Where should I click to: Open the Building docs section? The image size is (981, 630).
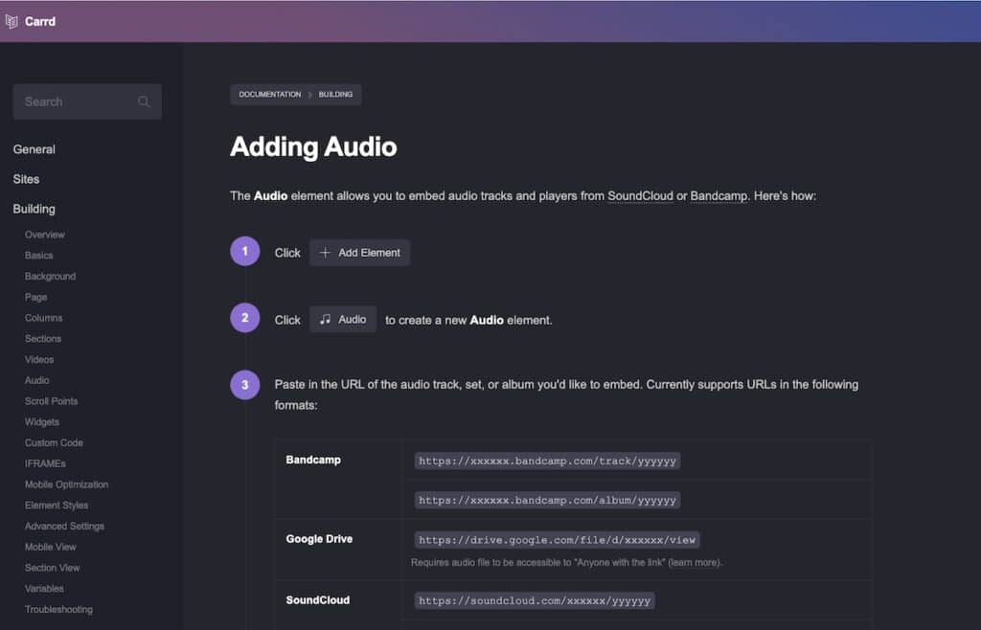34,209
